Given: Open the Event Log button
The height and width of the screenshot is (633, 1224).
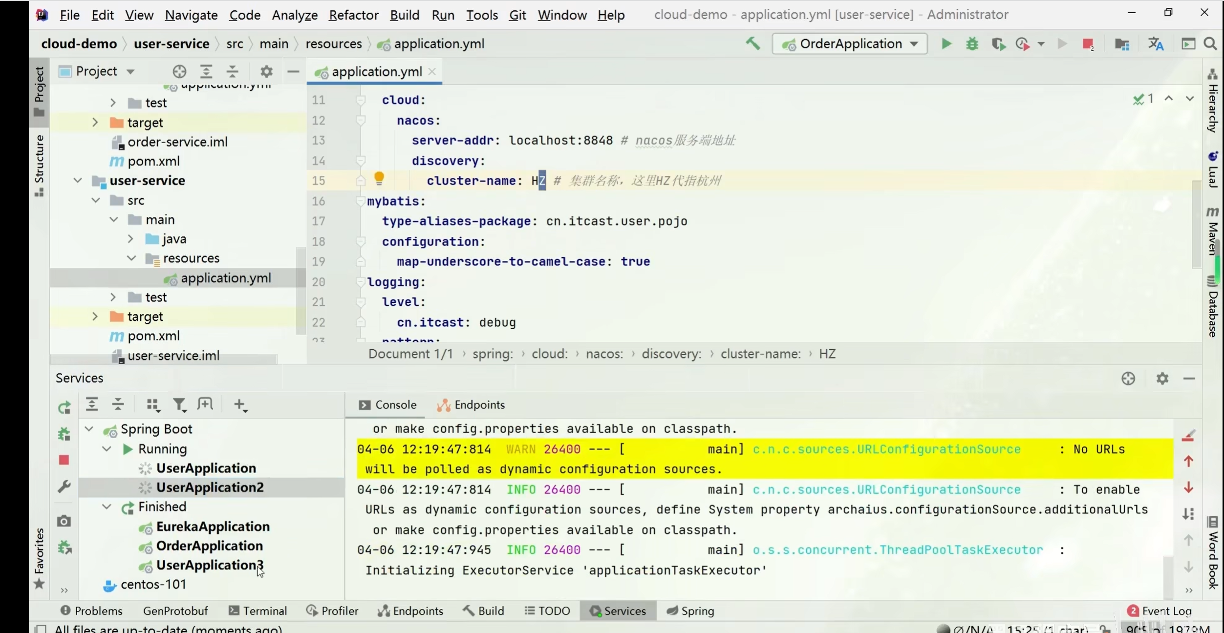Looking at the screenshot, I should click(x=1160, y=611).
